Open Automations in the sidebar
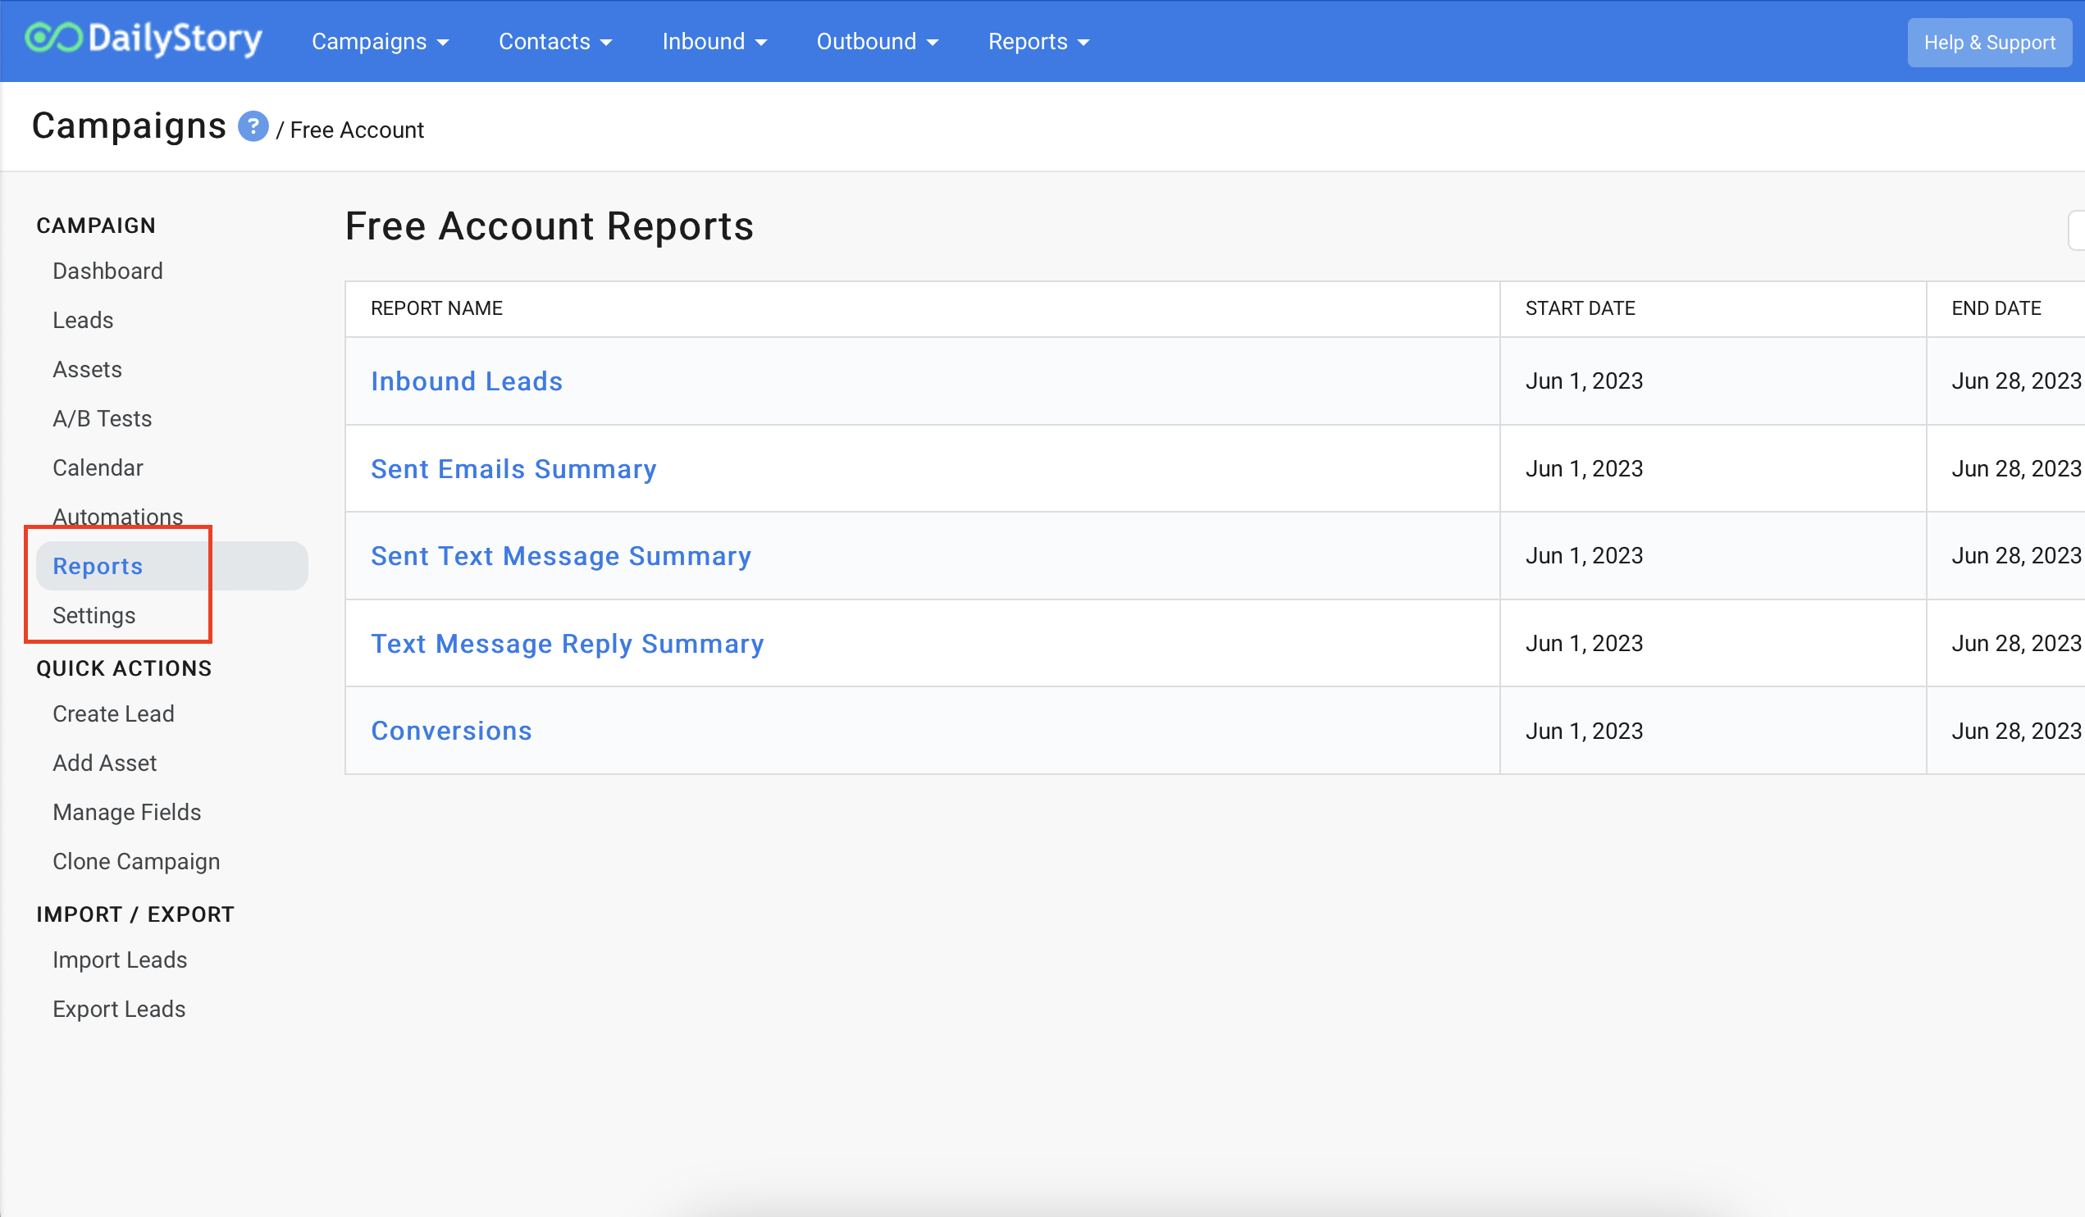 (117, 517)
